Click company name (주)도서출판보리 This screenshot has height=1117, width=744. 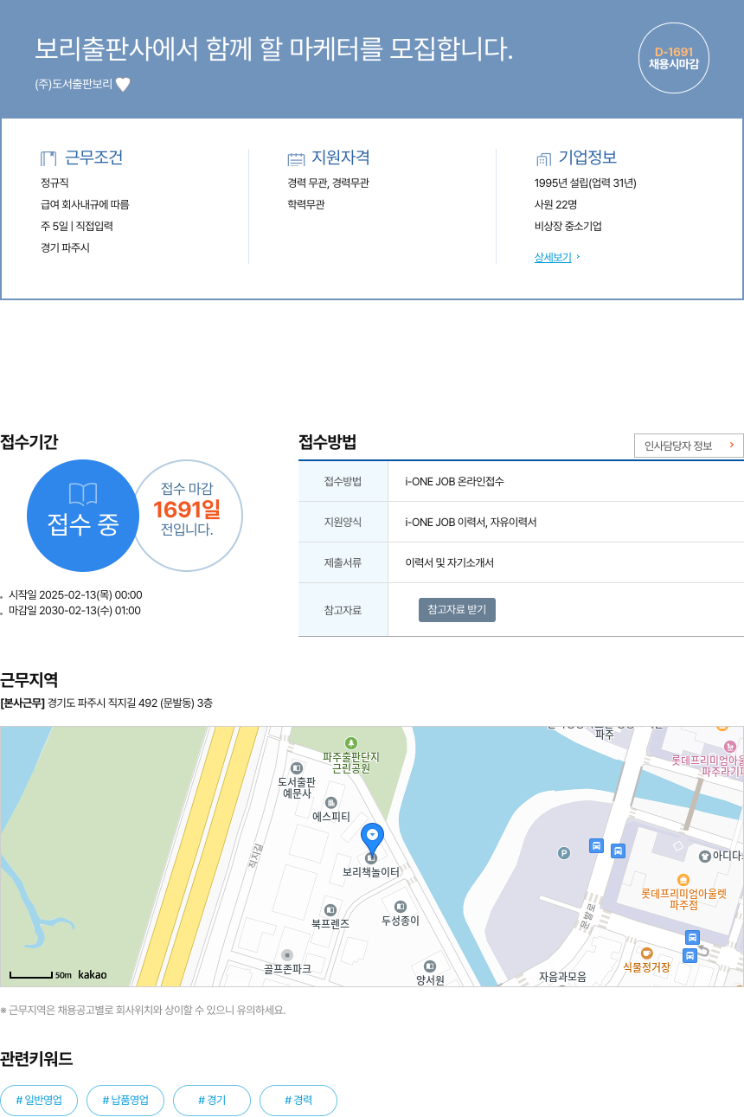tap(74, 85)
